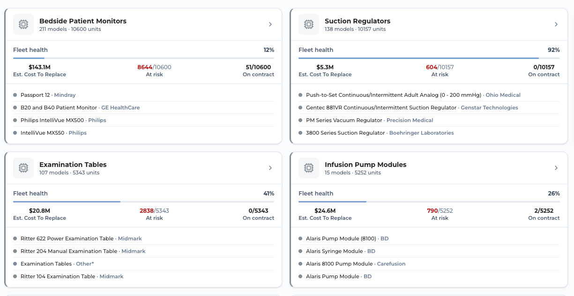This screenshot has width=574, height=296.
Task: Select B20 and B40 Patient Monitor row
Action: pos(143,108)
